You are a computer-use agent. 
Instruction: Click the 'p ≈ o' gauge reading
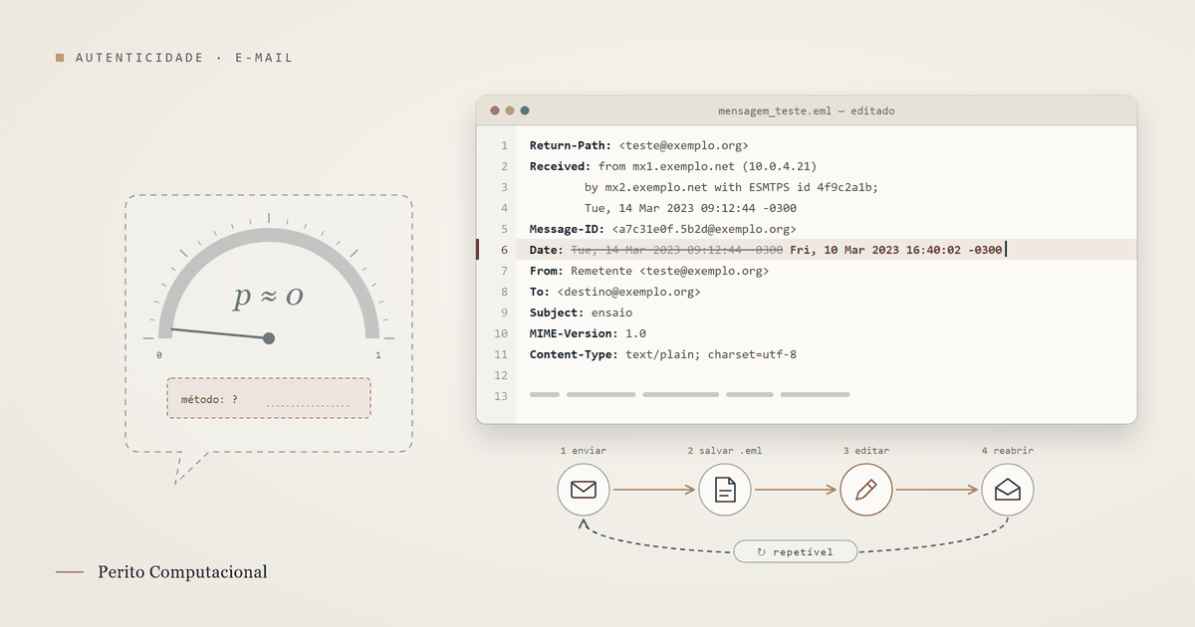pyautogui.click(x=269, y=295)
